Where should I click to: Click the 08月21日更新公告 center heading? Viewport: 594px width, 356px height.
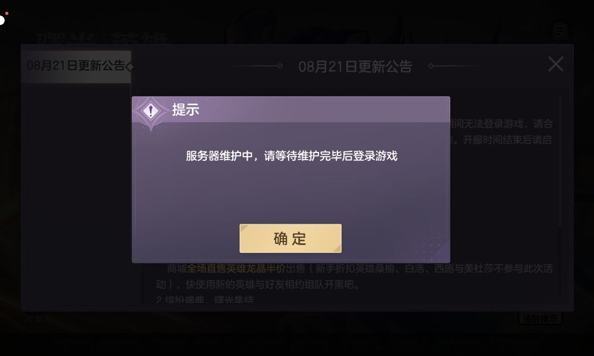355,66
